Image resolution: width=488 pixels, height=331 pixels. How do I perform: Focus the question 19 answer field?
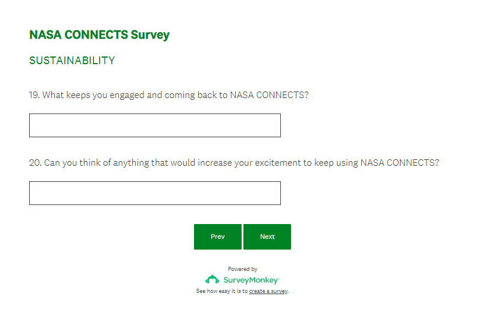[x=155, y=125]
